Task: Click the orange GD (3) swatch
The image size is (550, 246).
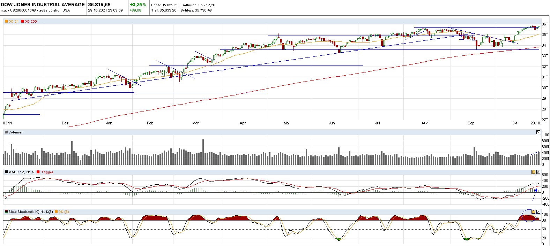Action: pyautogui.click(x=56, y=212)
